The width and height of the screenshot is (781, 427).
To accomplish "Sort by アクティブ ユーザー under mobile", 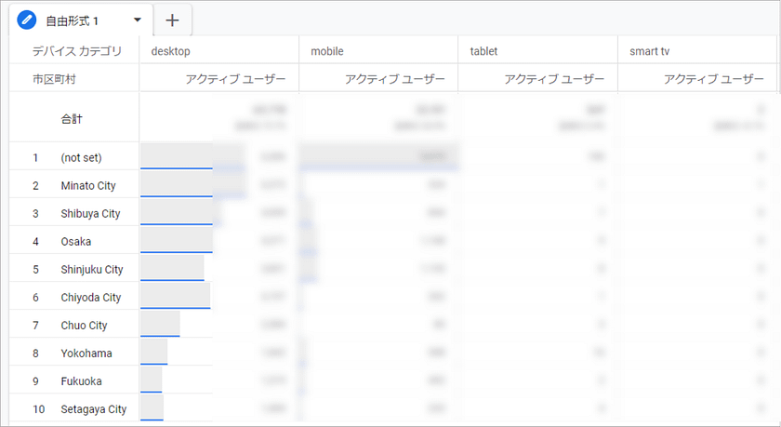I will point(395,79).
